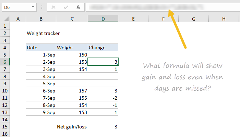Screen dimensions: 240x137
Task: Select column B header
Action: (41, 19)
